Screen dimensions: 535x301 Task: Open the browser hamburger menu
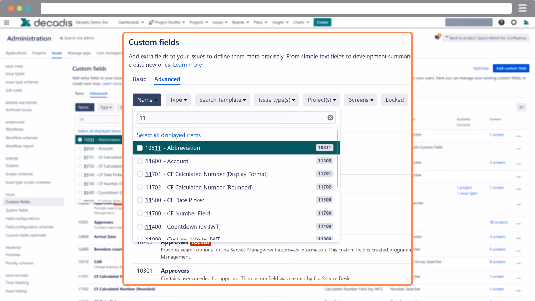point(522,8)
